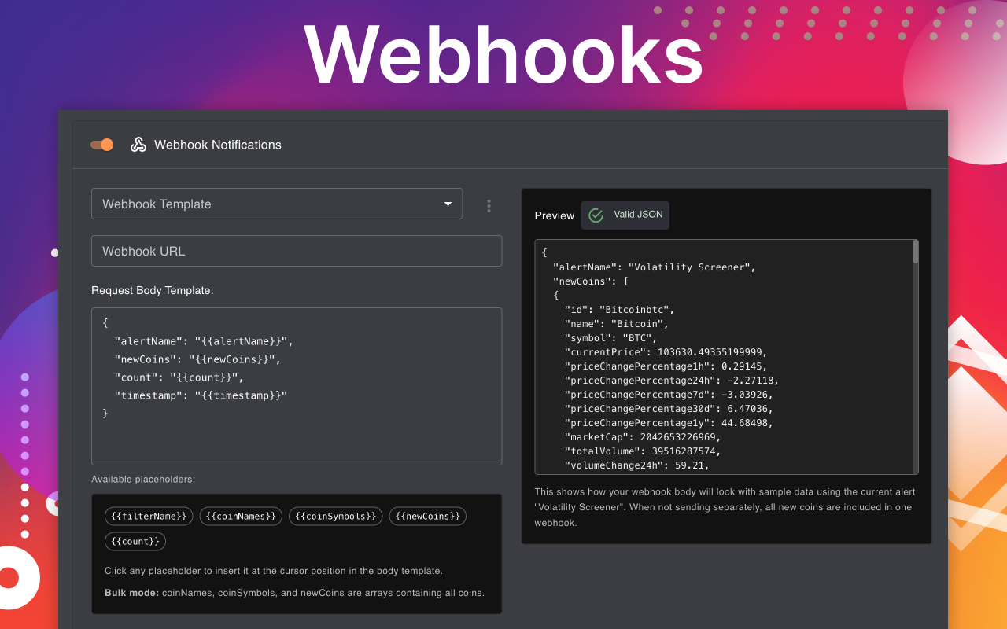Click the Preview label

click(555, 215)
